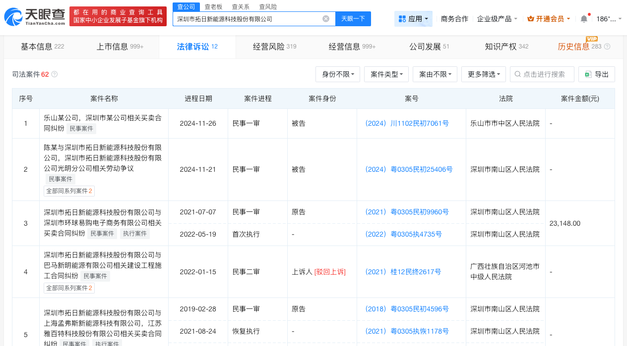The image size is (627, 346).
Task: Open case number 粤0305执4735号
Action: coord(404,234)
